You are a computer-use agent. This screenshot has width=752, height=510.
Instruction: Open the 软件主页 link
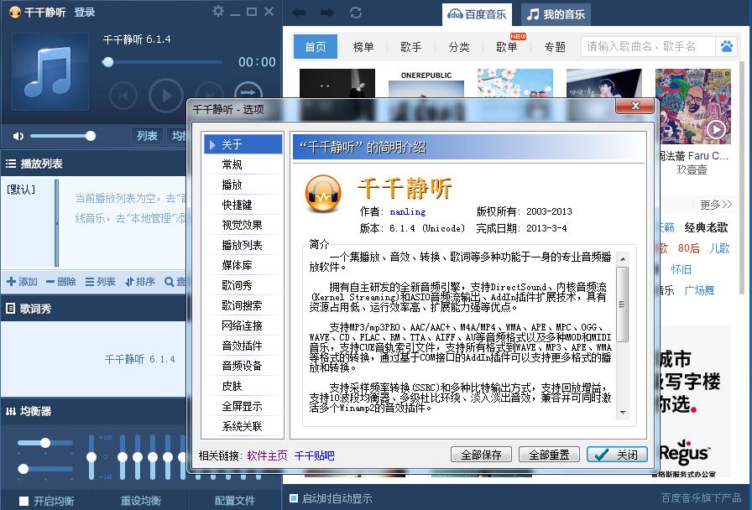click(x=267, y=455)
